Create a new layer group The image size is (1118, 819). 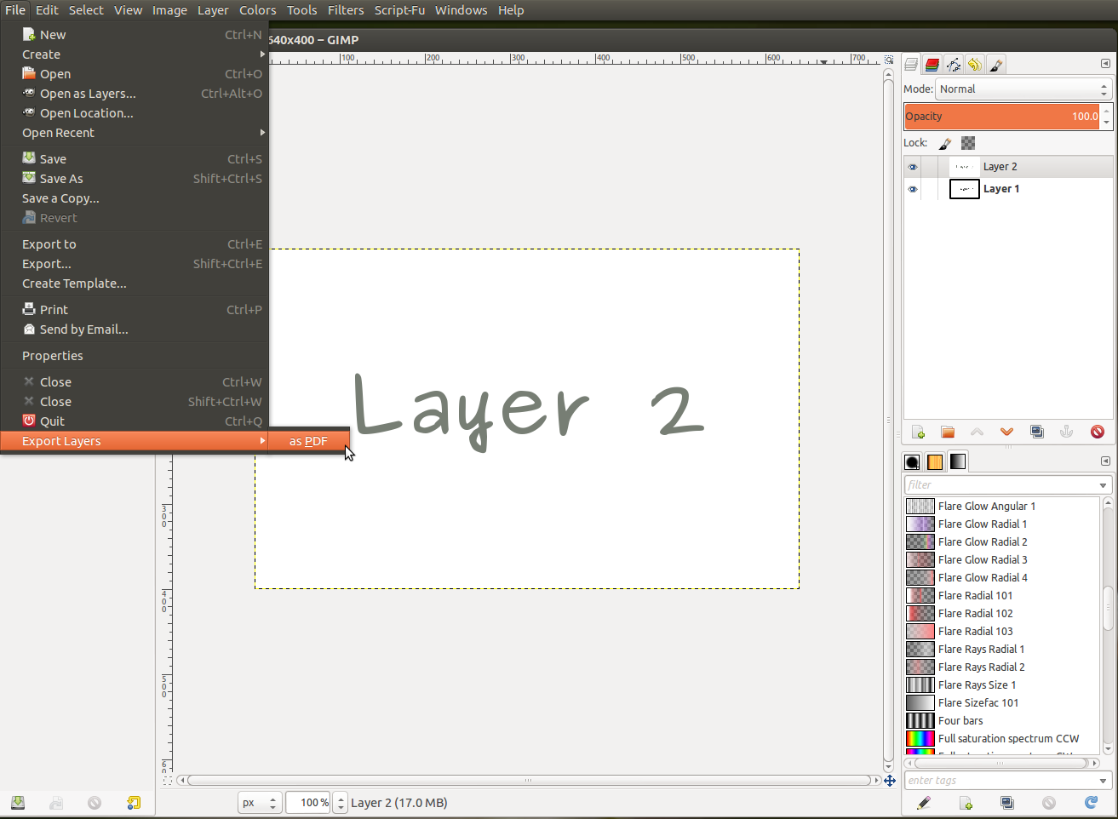click(x=948, y=432)
